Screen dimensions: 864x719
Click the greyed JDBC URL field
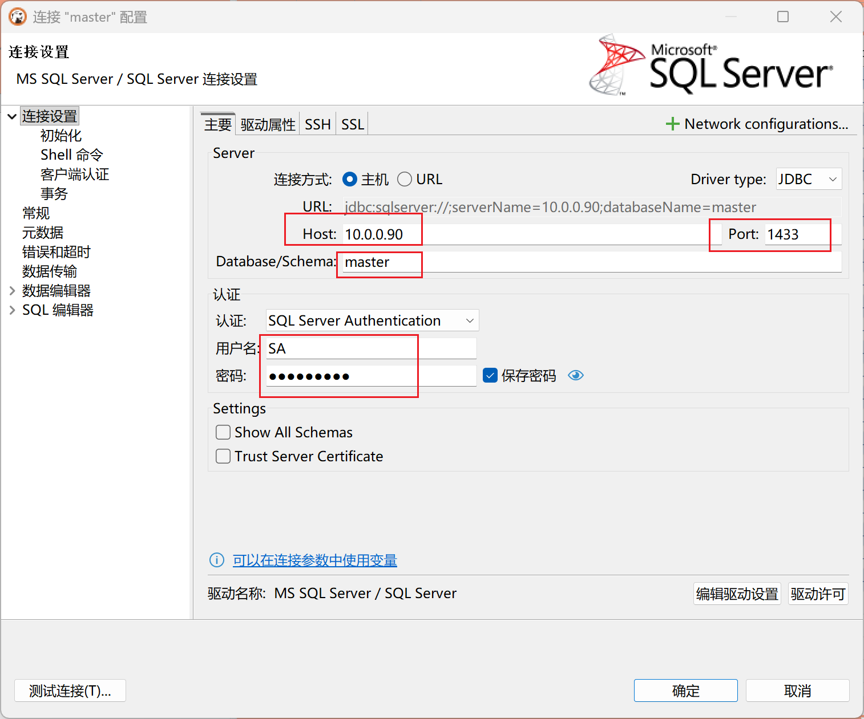[592, 207]
